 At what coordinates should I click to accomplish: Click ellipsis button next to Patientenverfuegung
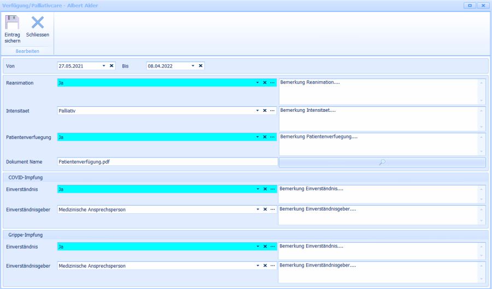click(x=272, y=137)
